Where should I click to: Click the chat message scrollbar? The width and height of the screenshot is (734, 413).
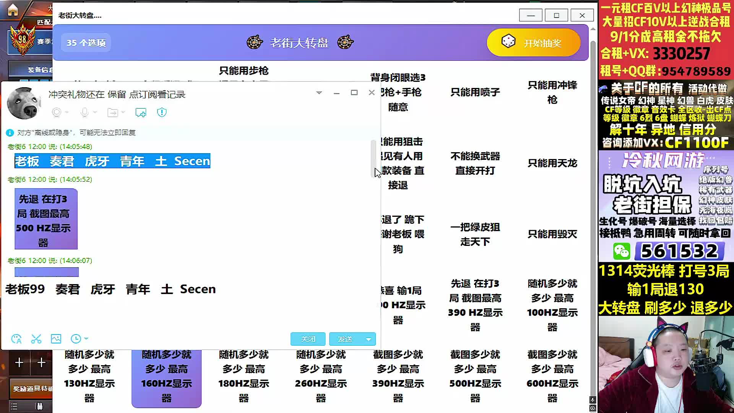coord(373,159)
